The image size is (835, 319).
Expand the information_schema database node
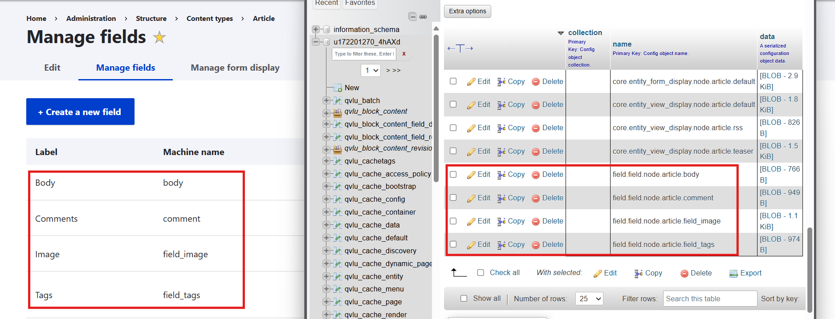[x=316, y=29]
